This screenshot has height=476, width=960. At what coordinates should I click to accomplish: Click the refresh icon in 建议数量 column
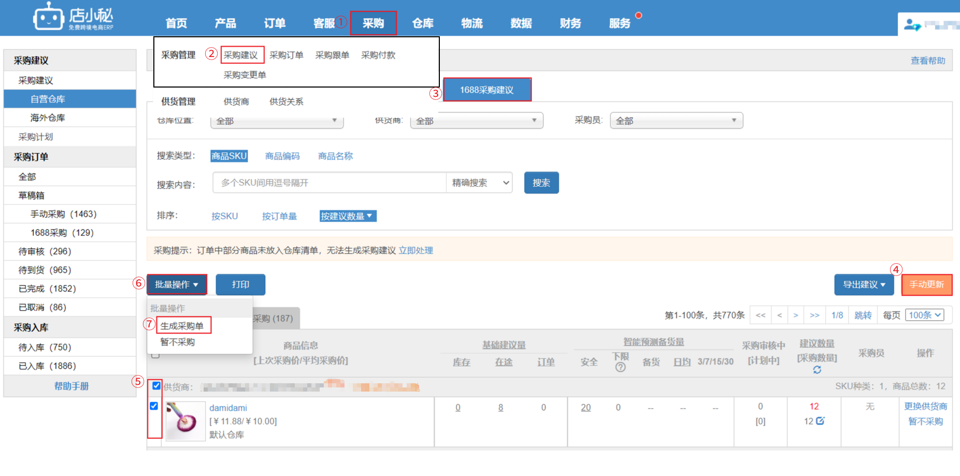pos(818,371)
